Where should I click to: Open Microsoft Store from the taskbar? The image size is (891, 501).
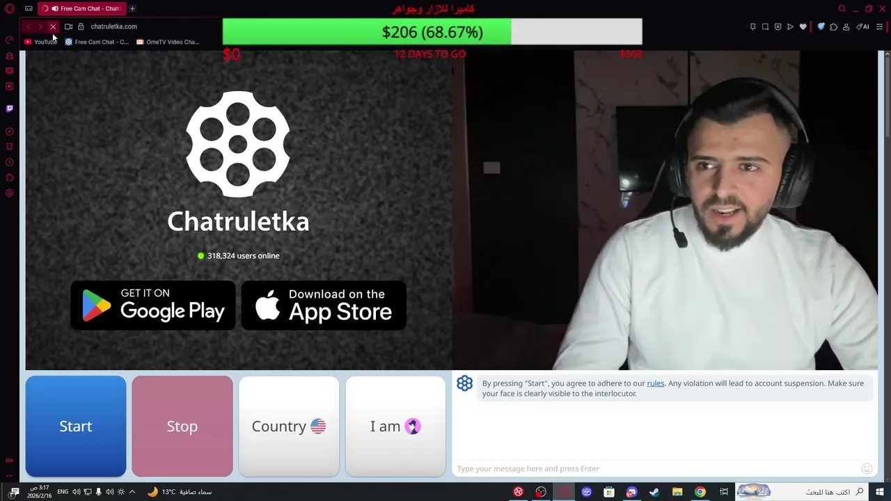click(609, 492)
